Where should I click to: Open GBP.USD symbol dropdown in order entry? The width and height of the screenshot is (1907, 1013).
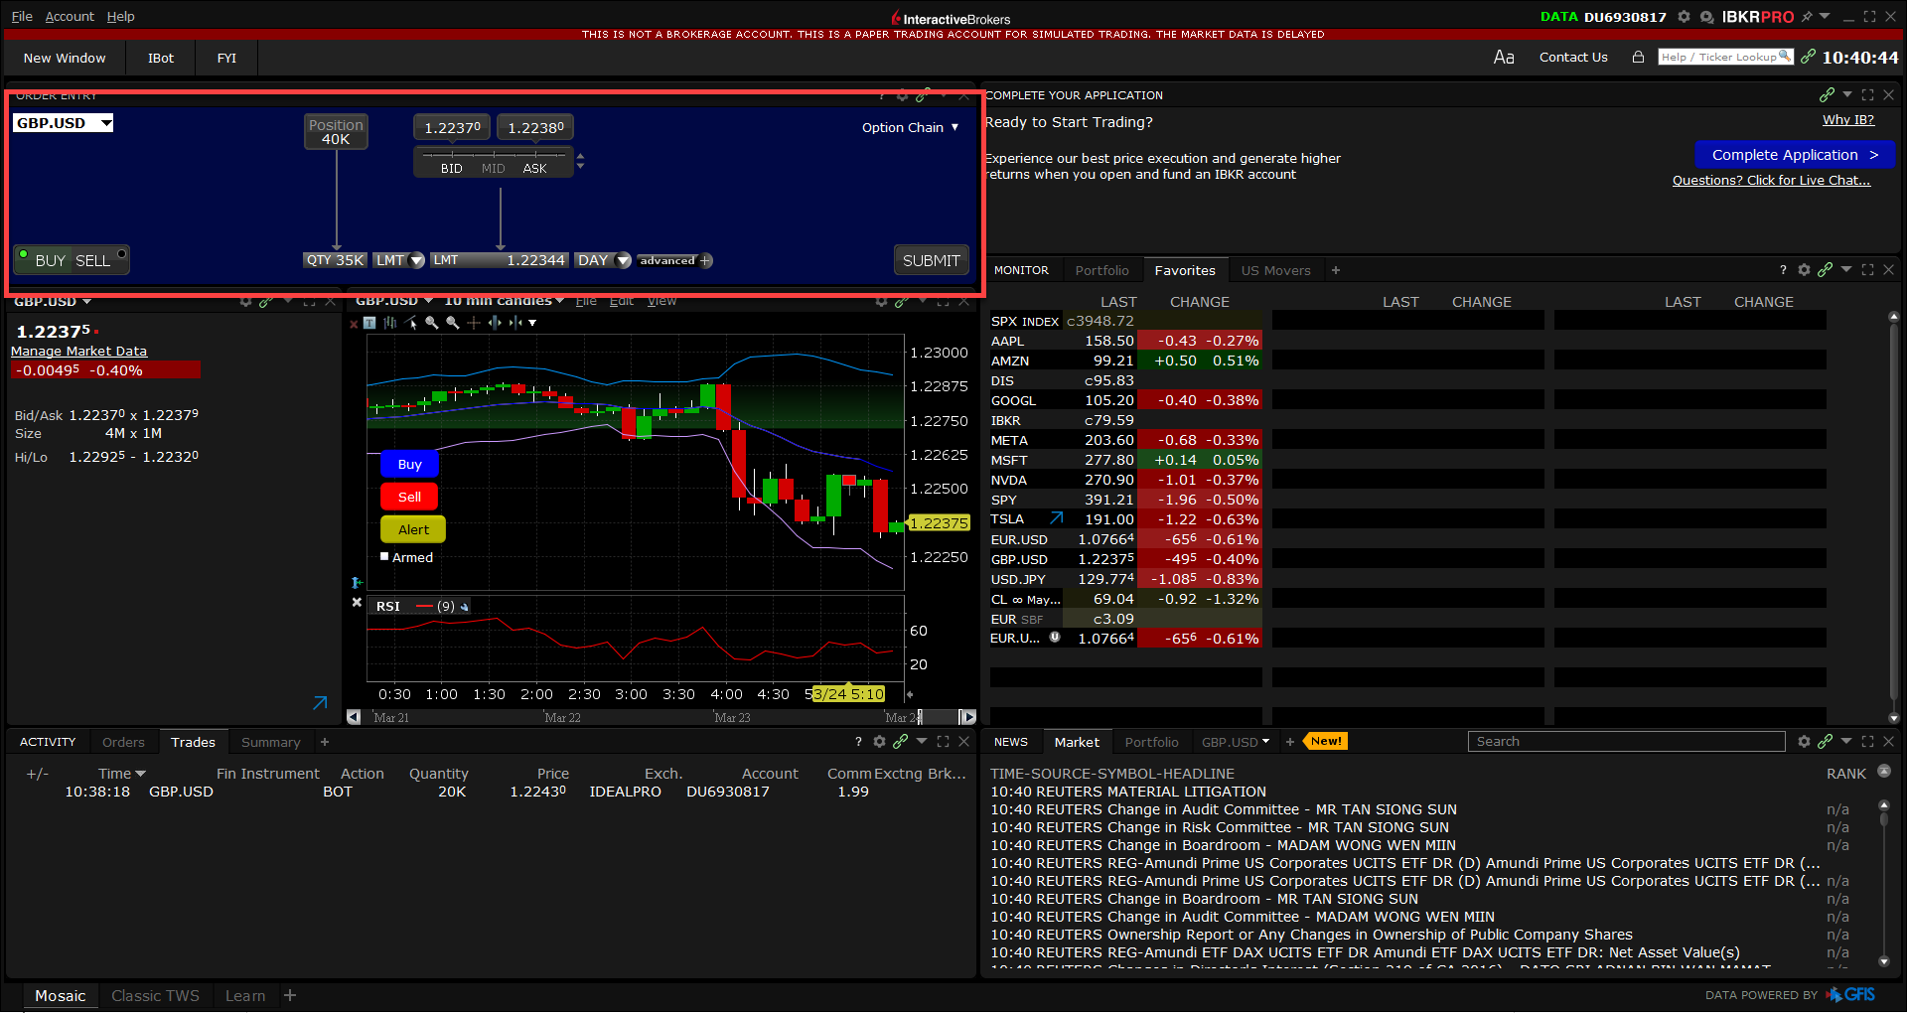106,123
